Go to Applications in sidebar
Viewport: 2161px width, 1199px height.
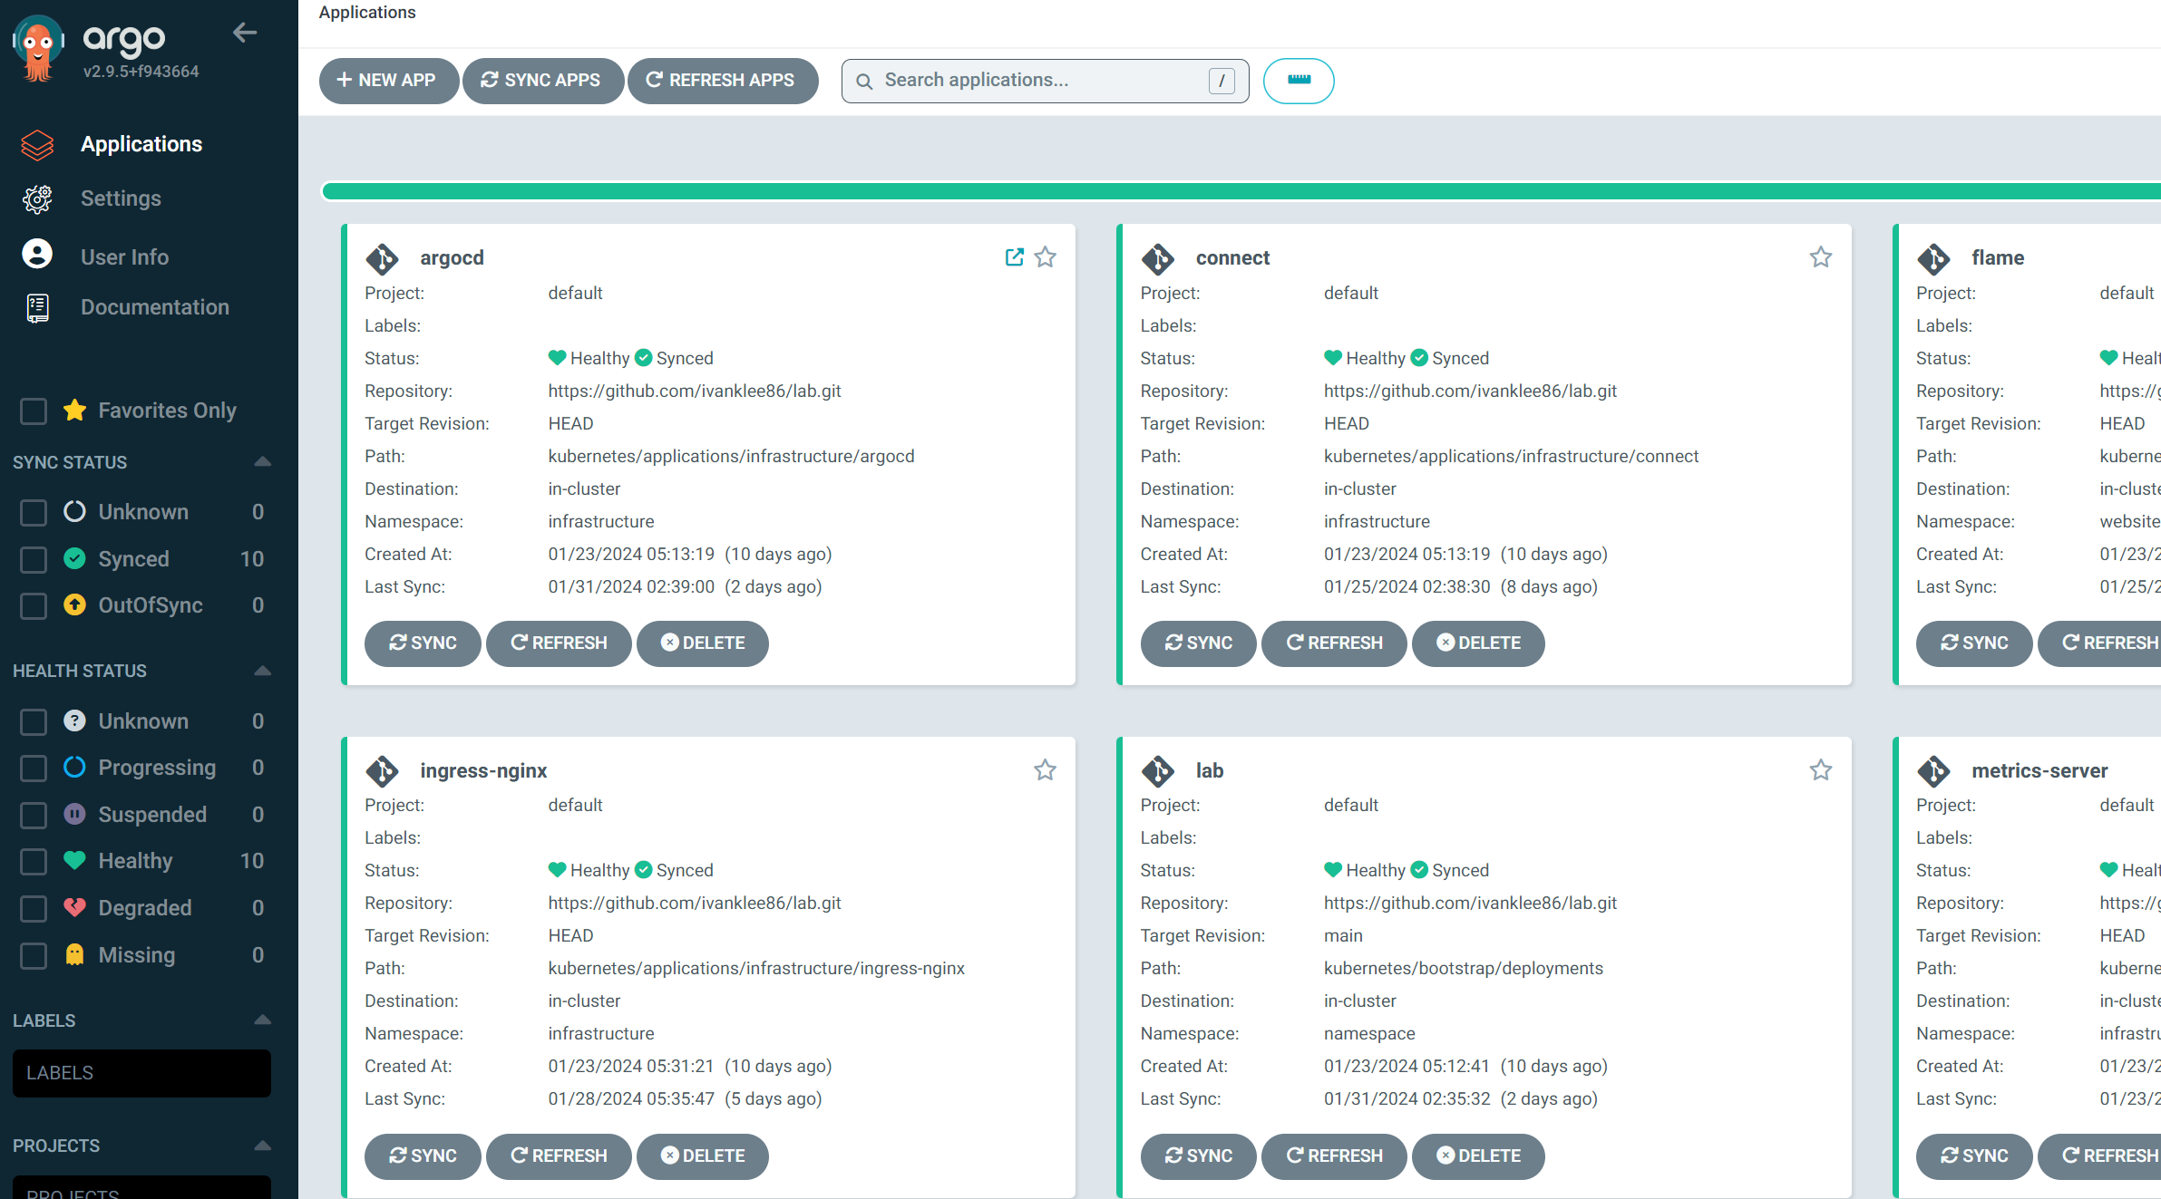(x=141, y=144)
